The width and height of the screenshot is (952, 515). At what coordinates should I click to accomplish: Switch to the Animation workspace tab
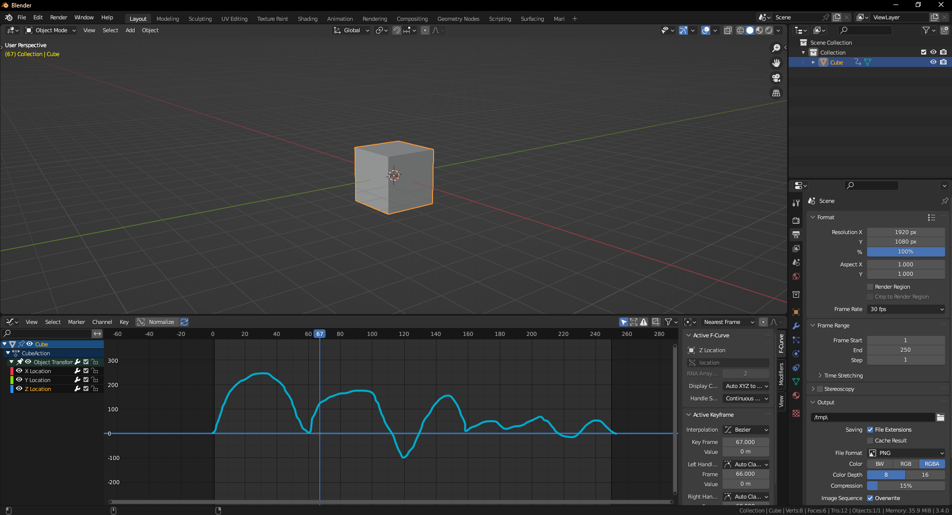click(340, 19)
